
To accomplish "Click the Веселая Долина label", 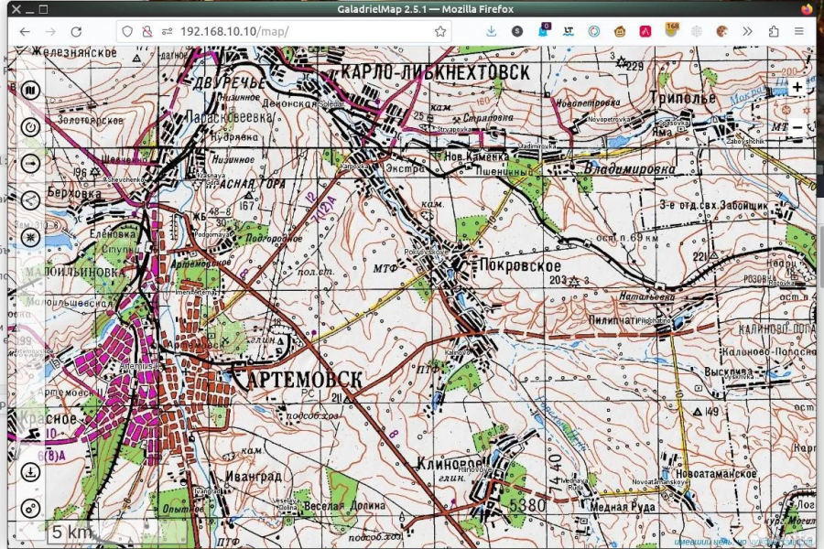I will tap(345, 505).
